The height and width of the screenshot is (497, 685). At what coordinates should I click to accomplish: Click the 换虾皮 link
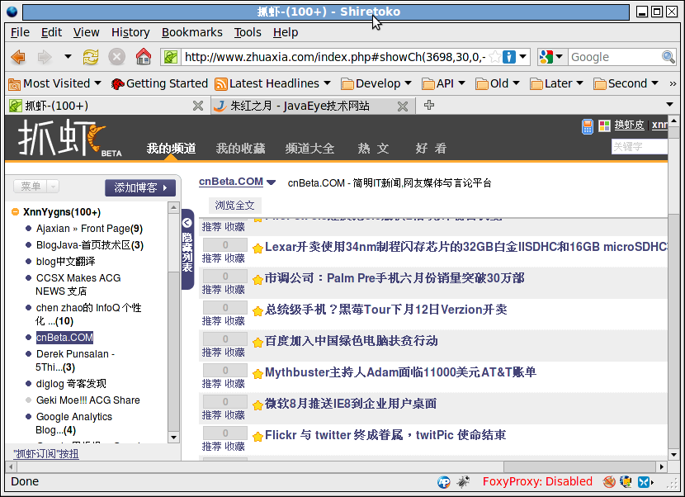pyautogui.click(x=629, y=125)
